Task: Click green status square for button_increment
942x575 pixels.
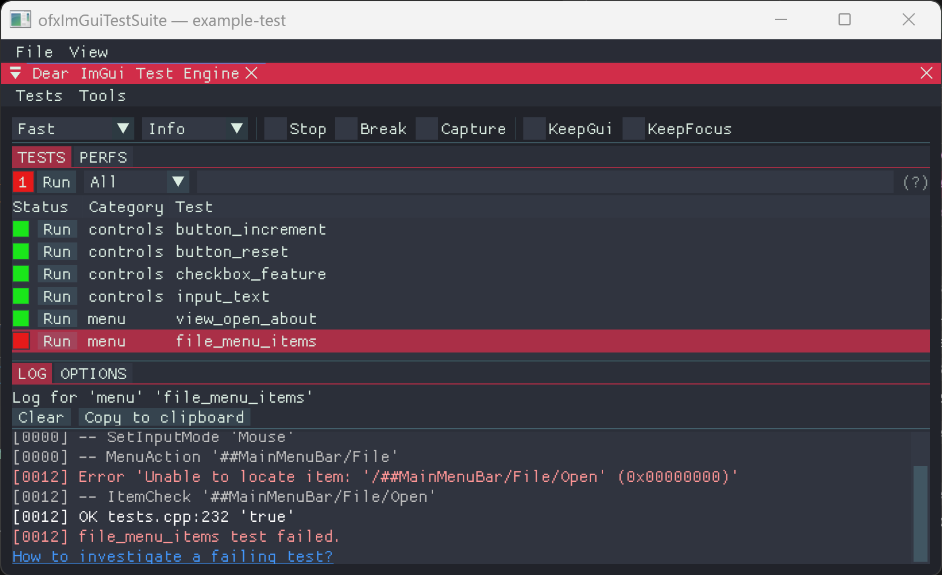Action: tap(21, 229)
